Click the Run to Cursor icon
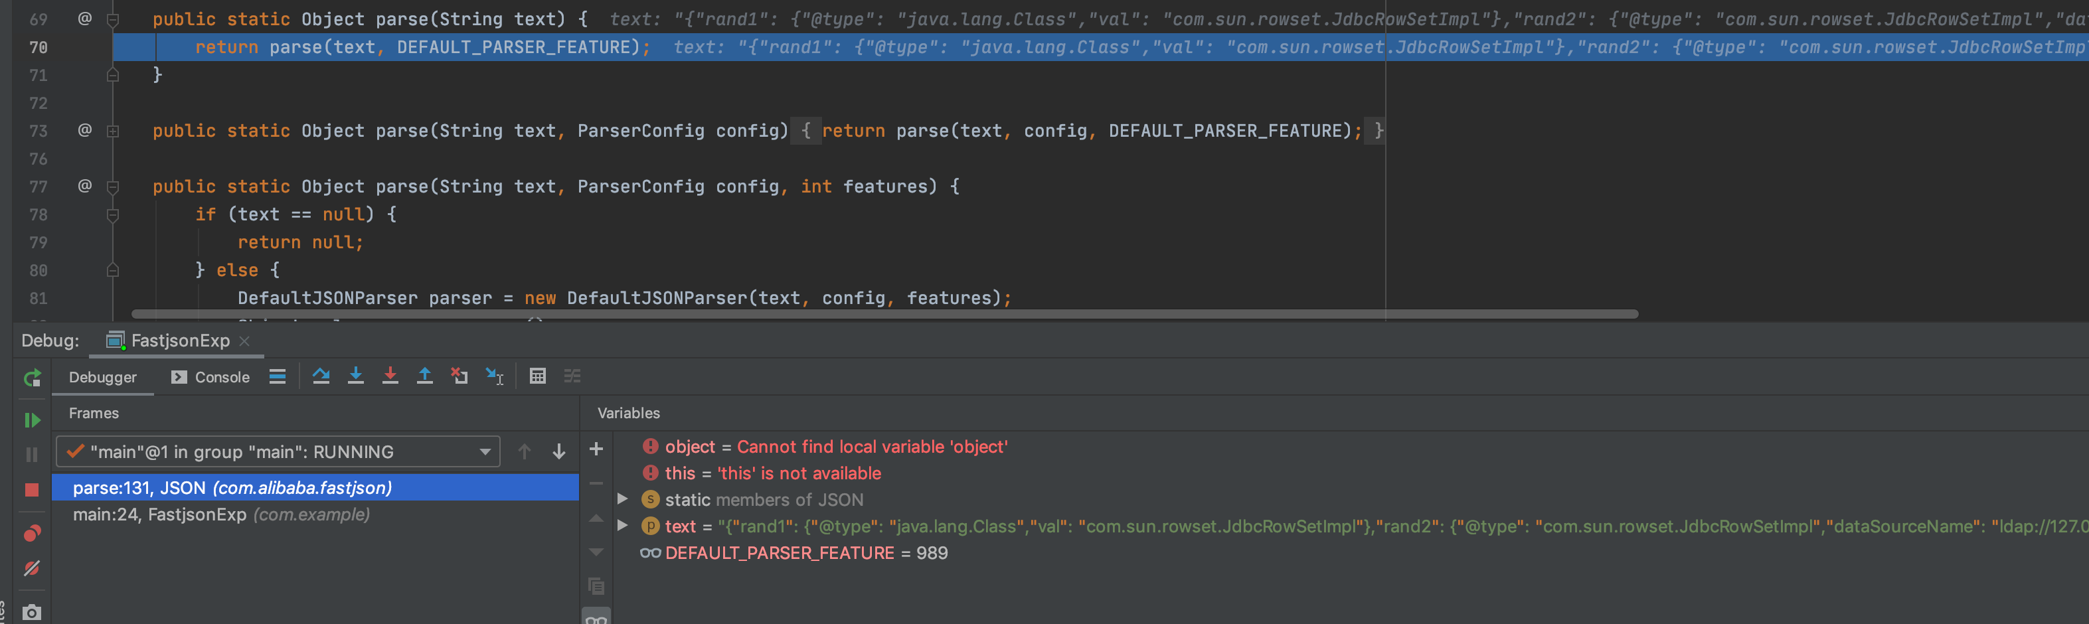This screenshot has width=2089, height=624. coord(495,376)
